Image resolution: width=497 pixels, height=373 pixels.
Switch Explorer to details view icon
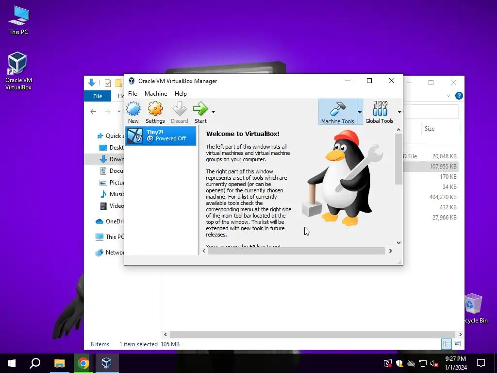tap(447, 344)
